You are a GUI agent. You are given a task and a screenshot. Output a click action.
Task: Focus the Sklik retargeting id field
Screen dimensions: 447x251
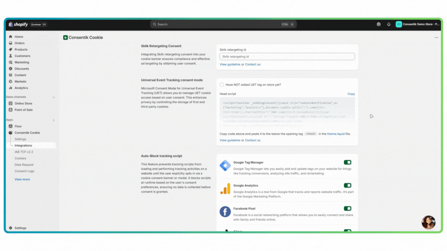(287, 57)
